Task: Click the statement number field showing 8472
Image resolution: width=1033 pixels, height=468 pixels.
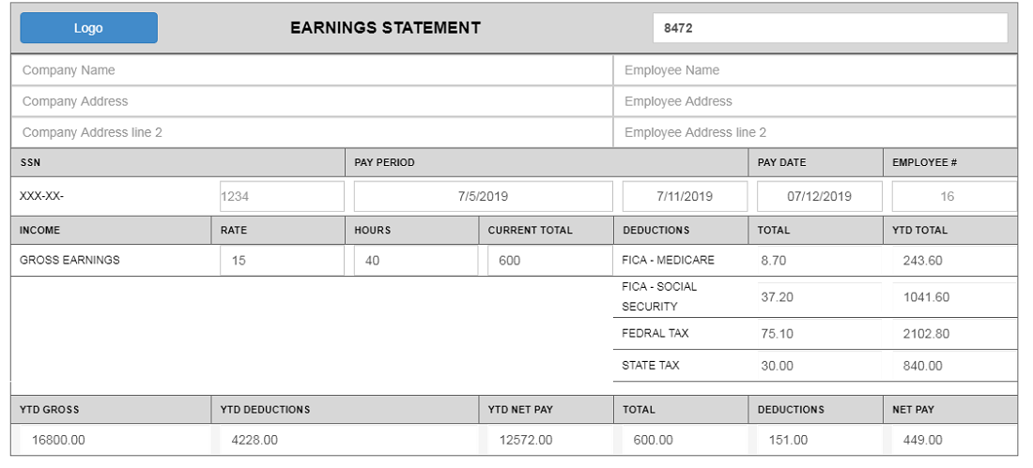Action: click(829, 28)
